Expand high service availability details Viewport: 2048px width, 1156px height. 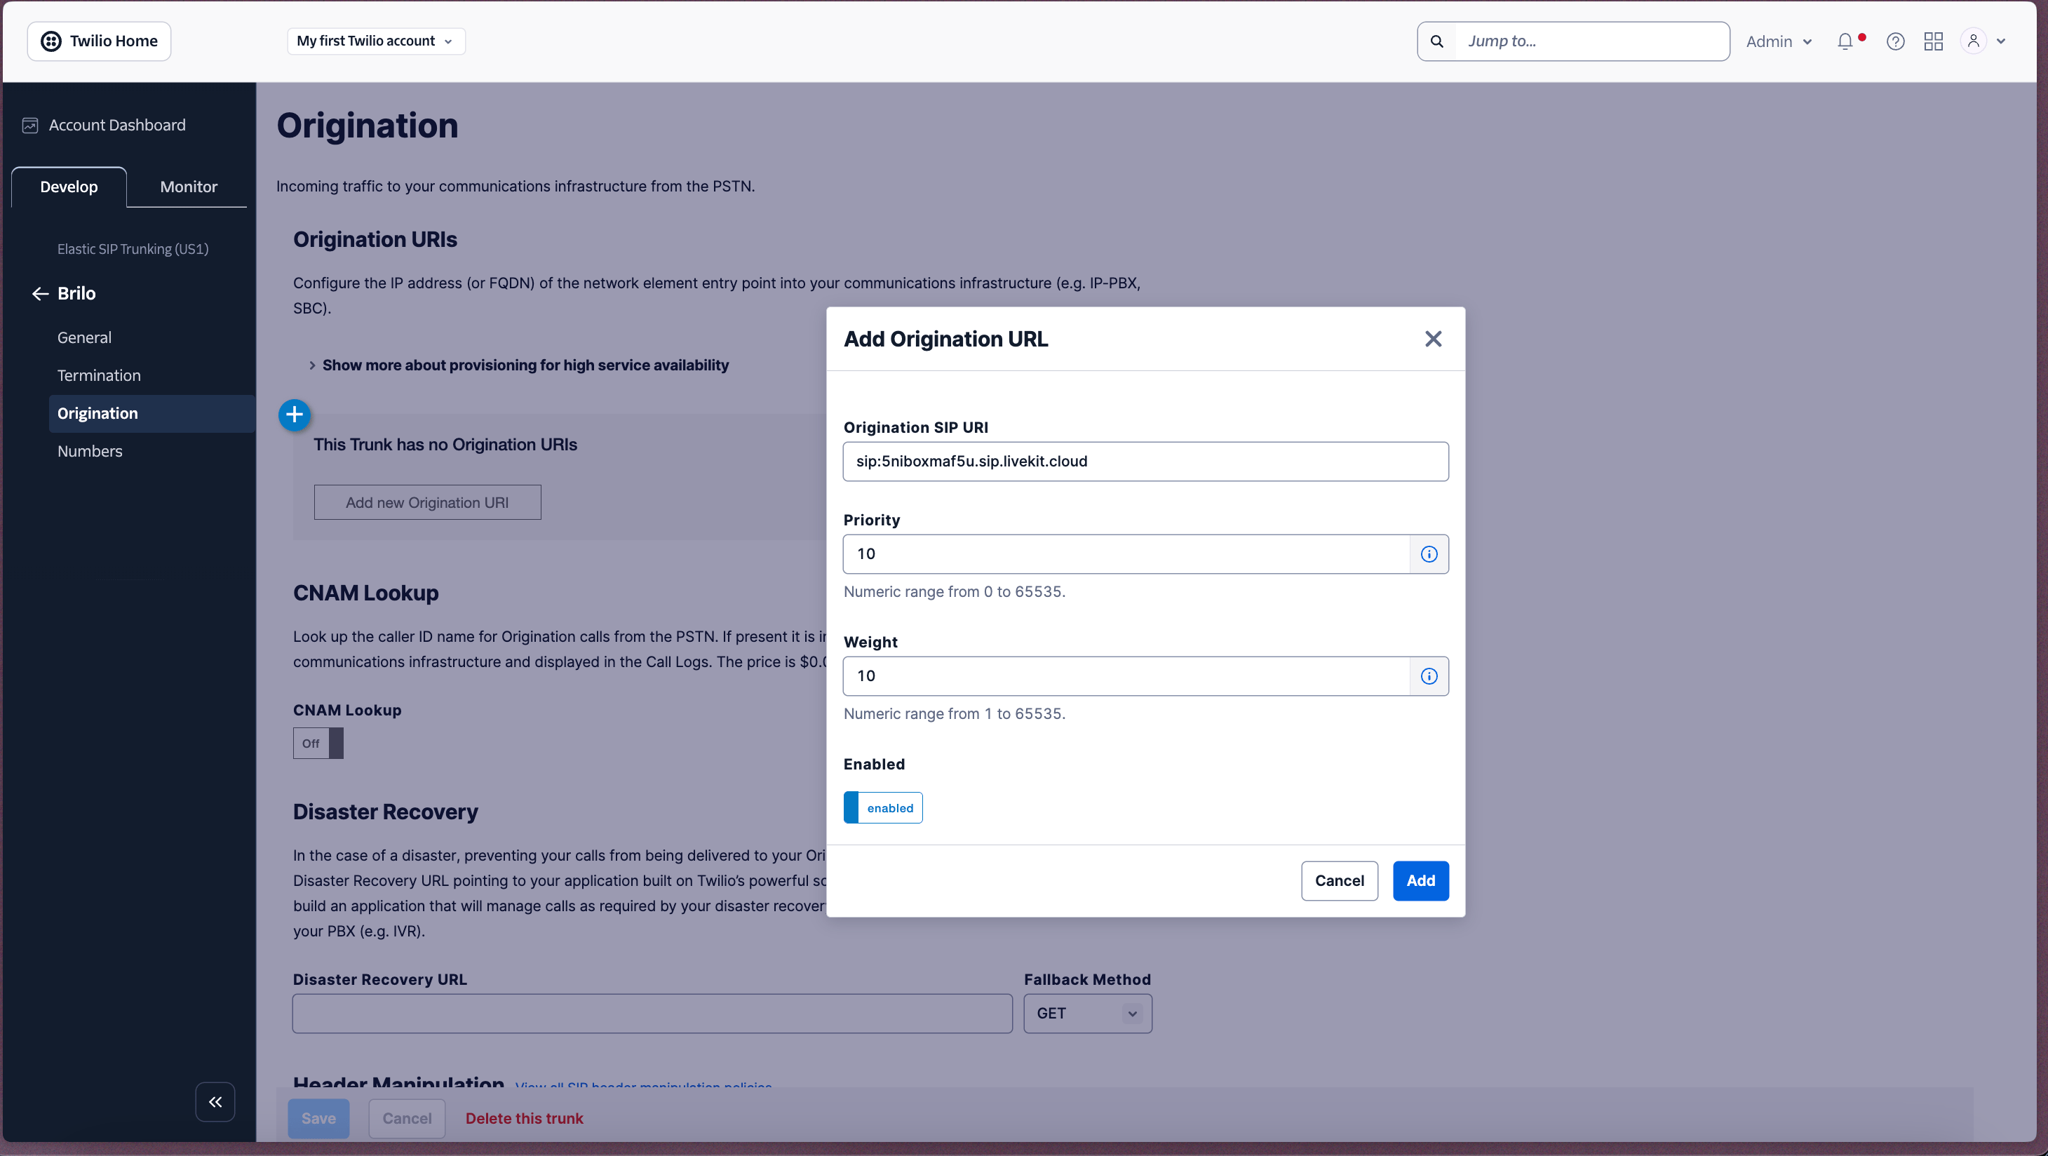tap(518, 365)
